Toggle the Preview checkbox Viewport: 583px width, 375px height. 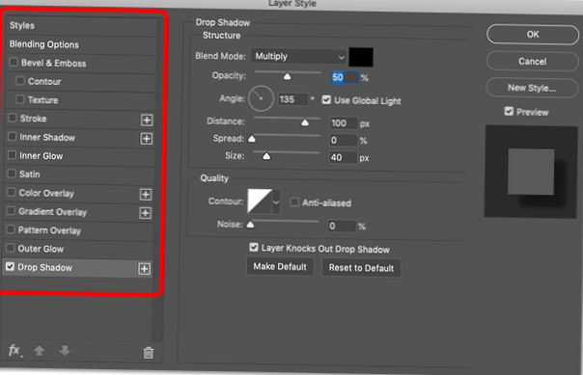tap(509, 111)
